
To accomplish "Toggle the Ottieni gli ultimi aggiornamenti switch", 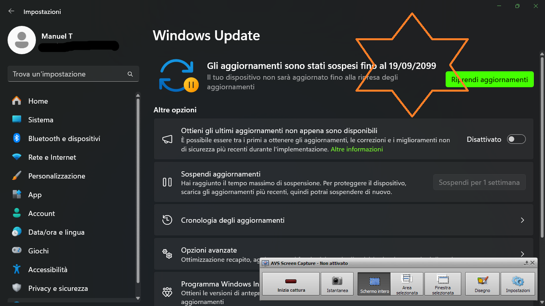I will pos(516,139).
